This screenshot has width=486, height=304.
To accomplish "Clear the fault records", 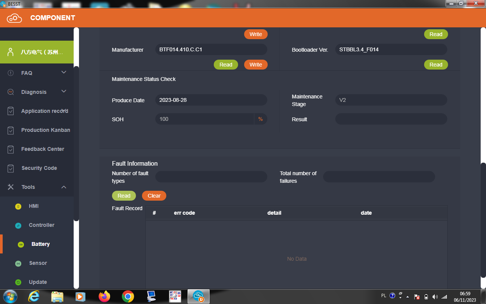I will point(154,196).
